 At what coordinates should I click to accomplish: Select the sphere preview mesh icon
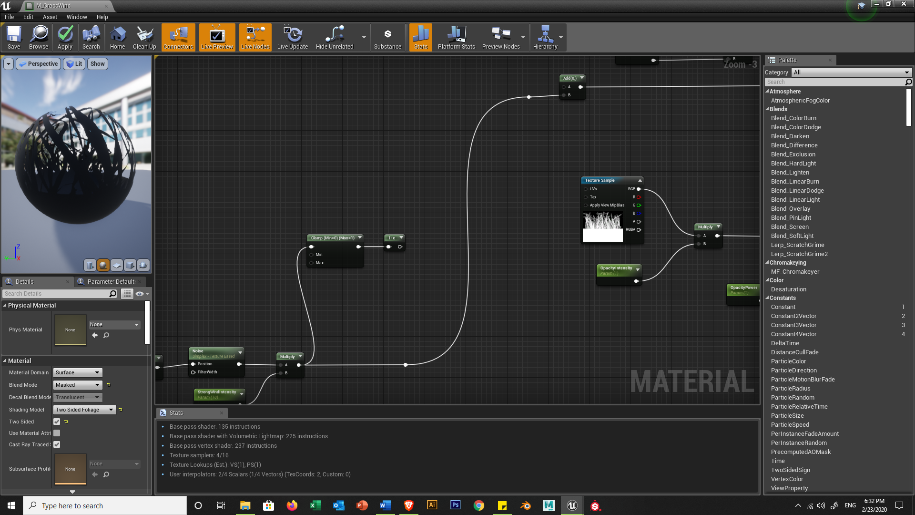(103, 265)
